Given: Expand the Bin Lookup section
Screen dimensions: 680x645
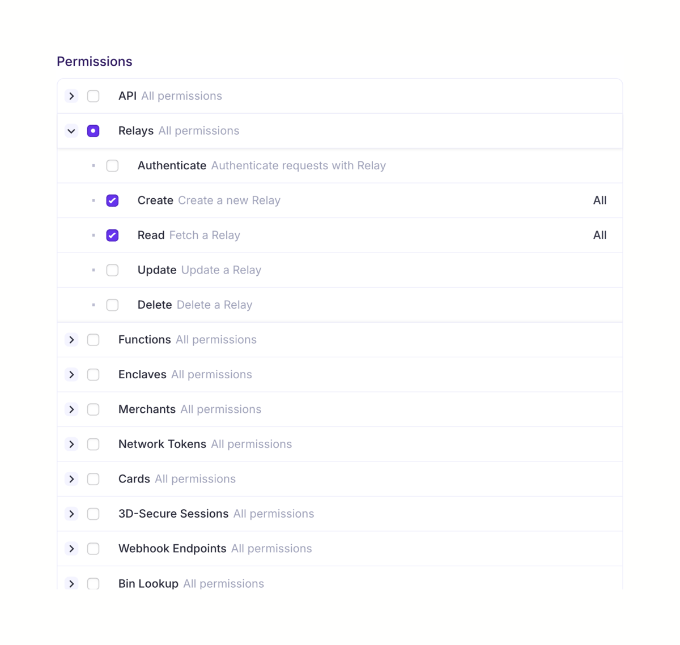Looking at the screenshot, I should pos(71,583).
